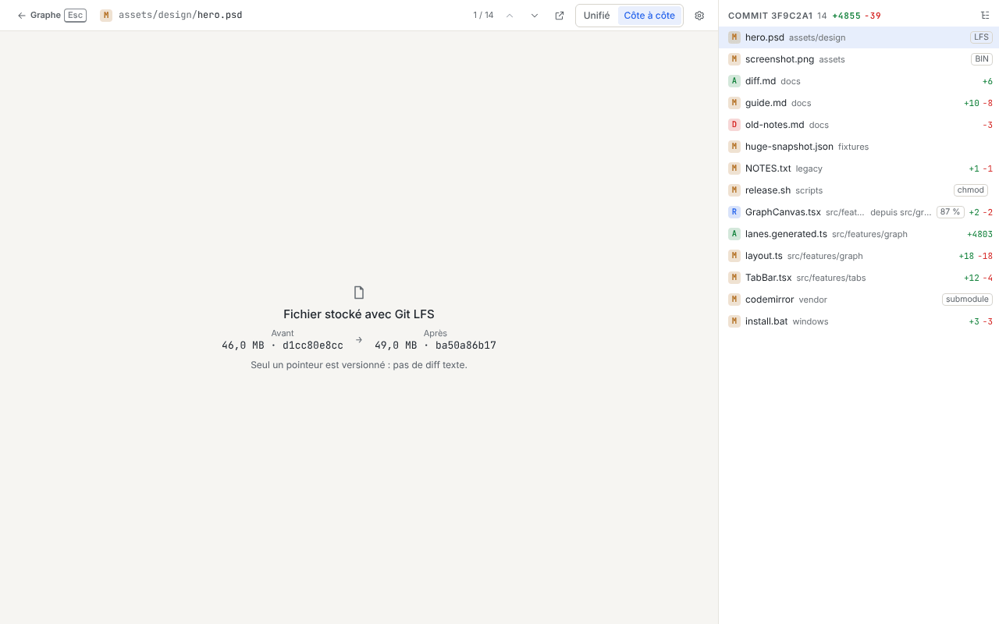Viewport: 999px width, 624px height.
Task: Open lanes.generated.ts file row
Action: tap(859, 234)
